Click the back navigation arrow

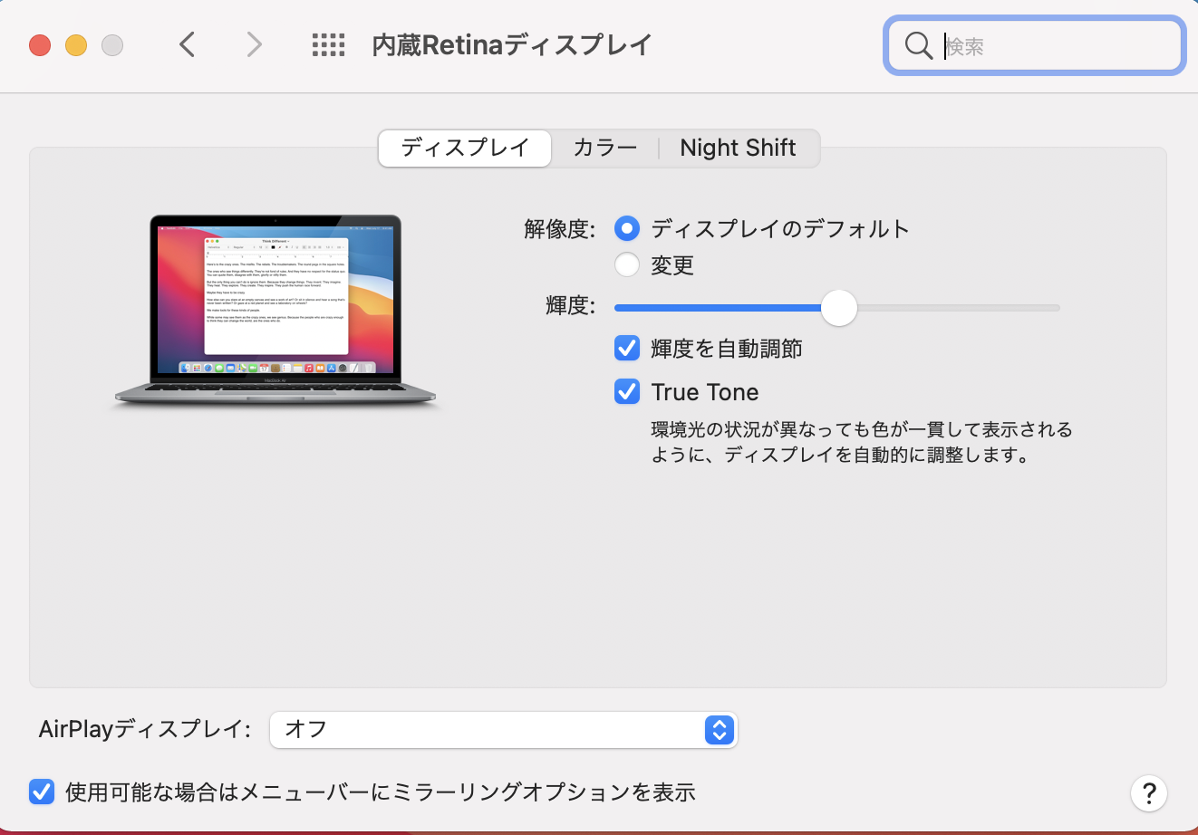(x=188, y=44)
